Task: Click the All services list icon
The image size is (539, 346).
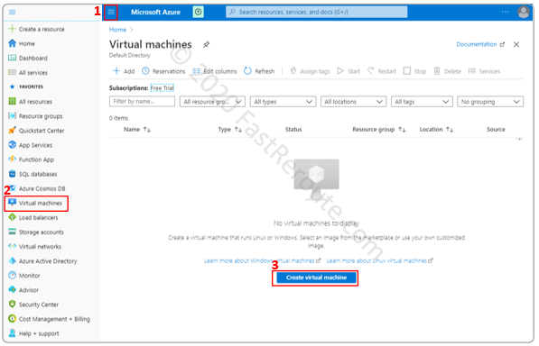Action: point(12,72)
